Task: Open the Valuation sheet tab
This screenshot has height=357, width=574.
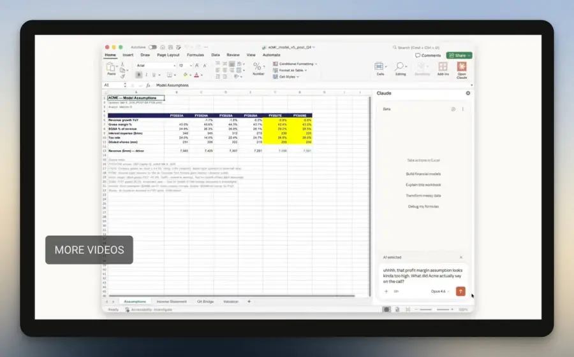Action: click(x=231, y=302)
